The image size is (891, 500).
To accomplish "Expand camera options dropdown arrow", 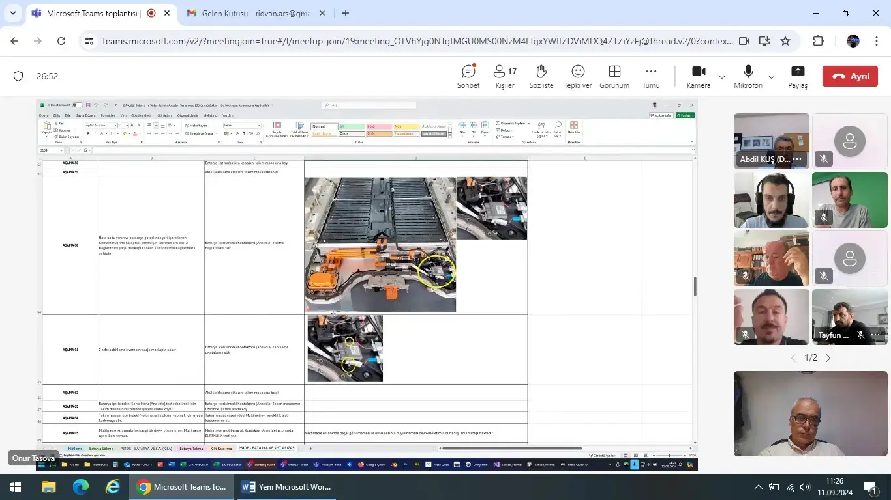I will pyautogui.click(x=721, y=77).
